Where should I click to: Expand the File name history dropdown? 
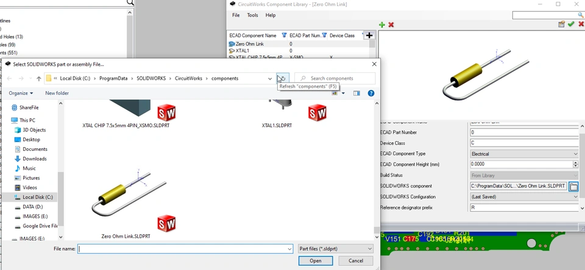coord(289,249)
